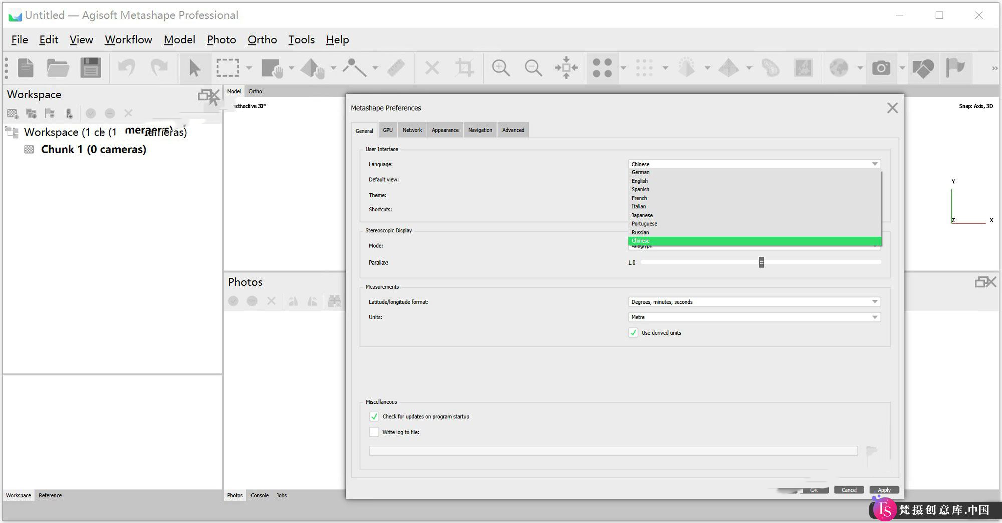The image size is (1002, 523).
Task: Open the File menu
Action: click(20, 40)
